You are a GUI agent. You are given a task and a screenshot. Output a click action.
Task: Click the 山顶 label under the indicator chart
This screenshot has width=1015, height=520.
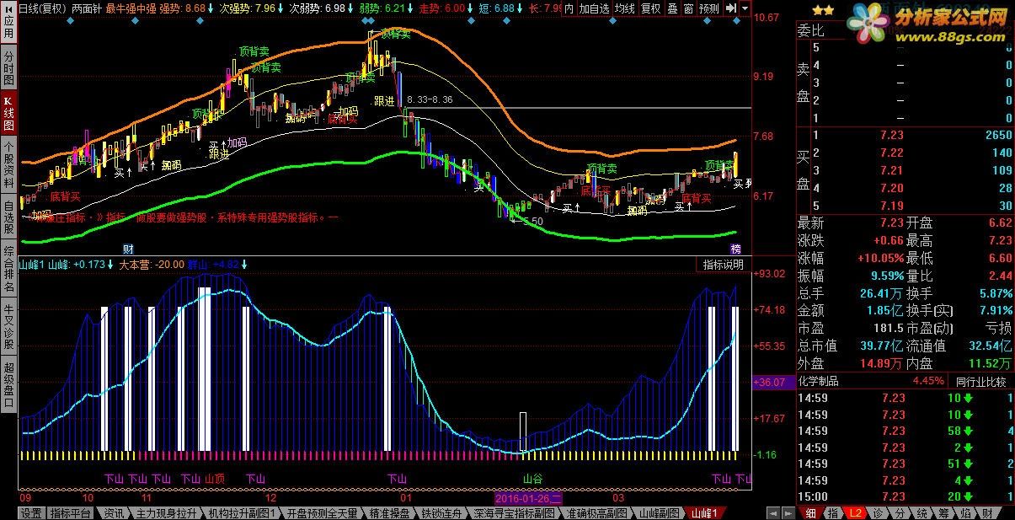pyautogui.click(x=215, y=479)
